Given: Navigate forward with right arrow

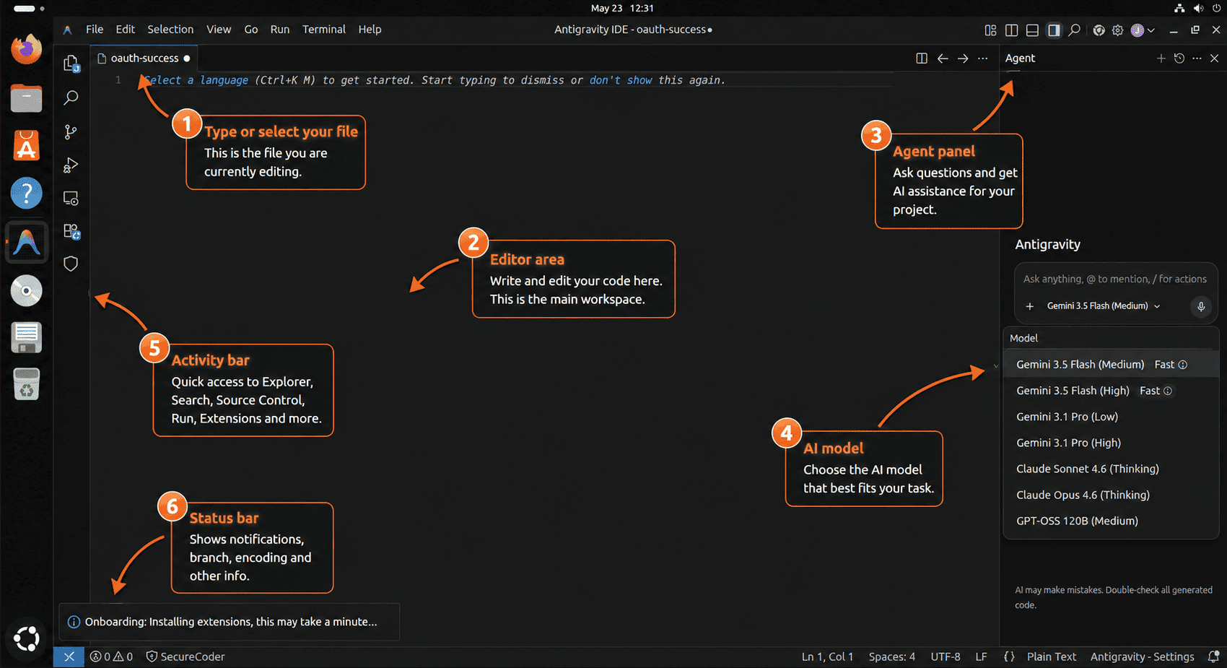Looking at the screenshot, I should (963, 58).
